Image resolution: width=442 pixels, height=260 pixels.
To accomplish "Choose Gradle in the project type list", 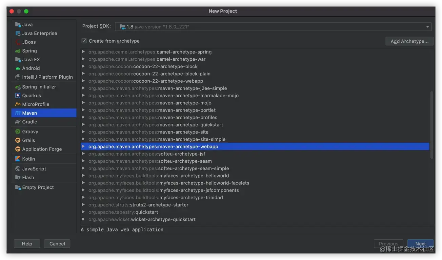I will [x=44, y=122].
